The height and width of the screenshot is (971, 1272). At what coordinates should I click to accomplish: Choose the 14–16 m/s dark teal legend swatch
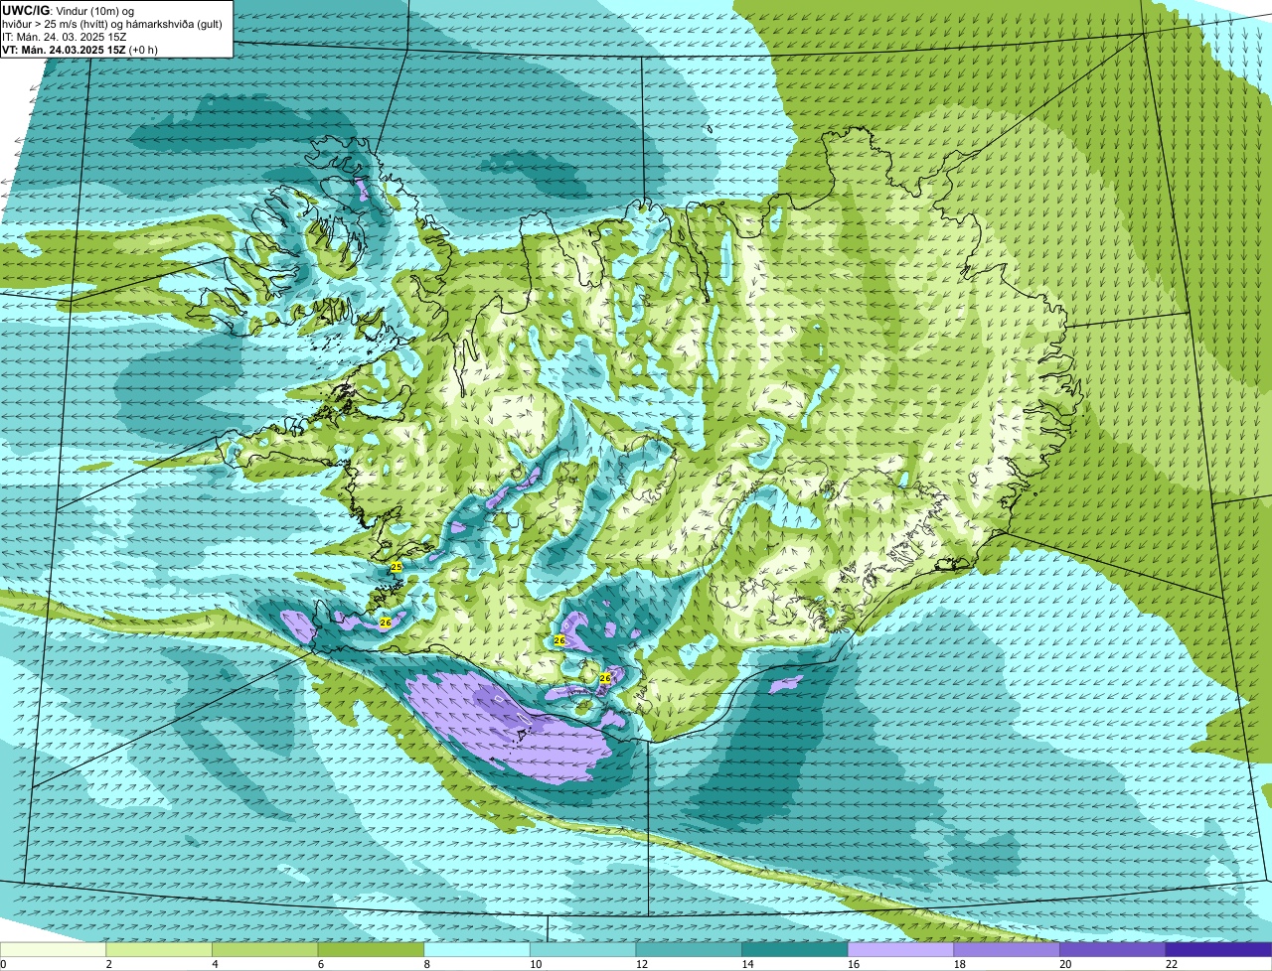click(795, 949)
